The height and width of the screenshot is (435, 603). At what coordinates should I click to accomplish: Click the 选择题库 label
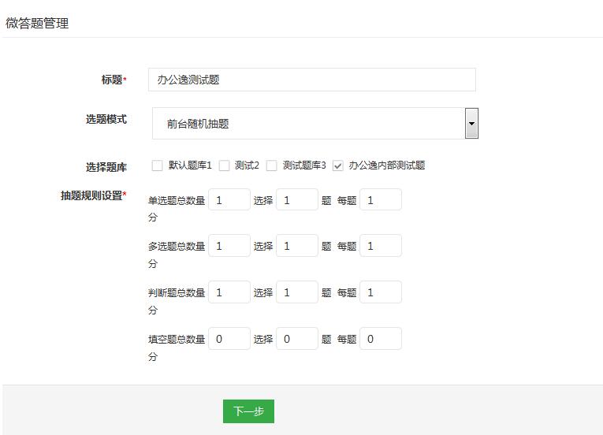pos(106,167)
